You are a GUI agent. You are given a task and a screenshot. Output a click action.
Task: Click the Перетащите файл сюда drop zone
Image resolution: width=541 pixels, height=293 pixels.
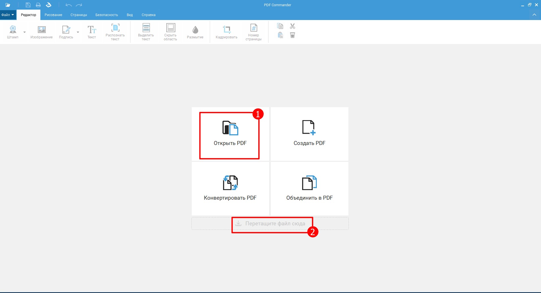pyautogui.click(x=270, y=223)
